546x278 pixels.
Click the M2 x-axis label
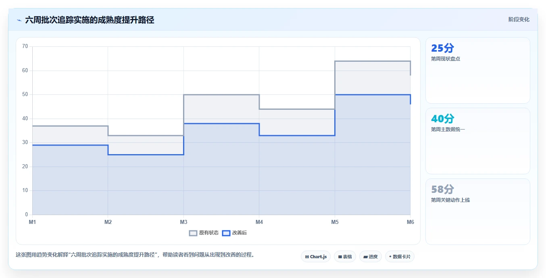108,222
